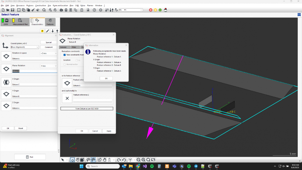Click OK in the Information dialog
This screenshot has height=170, width=302.
(x=106, y=78)
